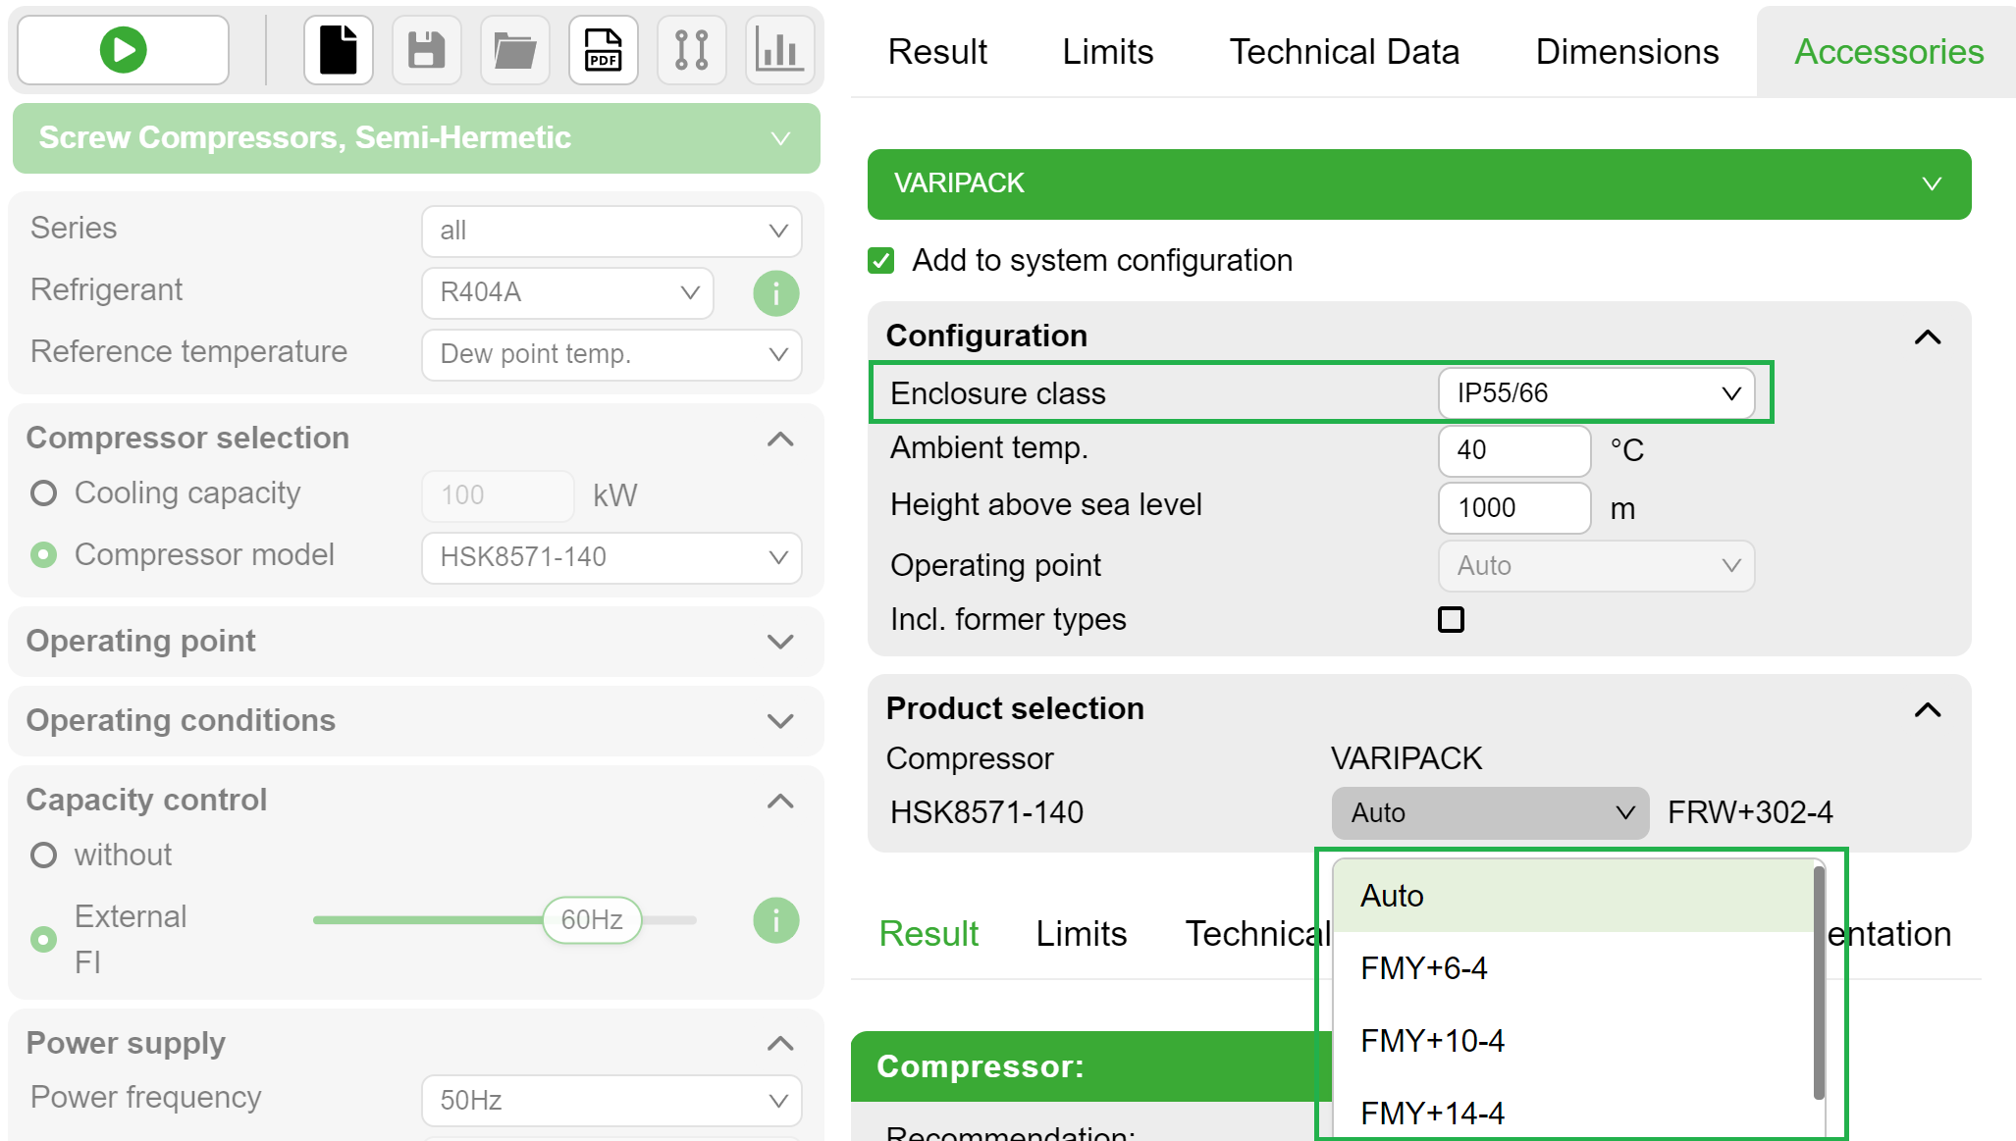Switch to the Dimensions tab

click(1625, 51)
